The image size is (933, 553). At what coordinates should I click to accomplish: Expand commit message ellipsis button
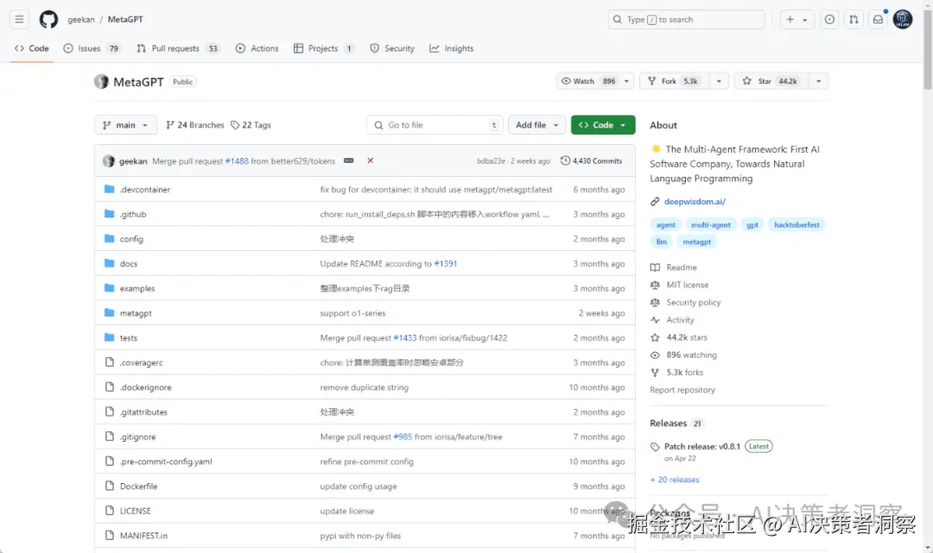(349, 161)
